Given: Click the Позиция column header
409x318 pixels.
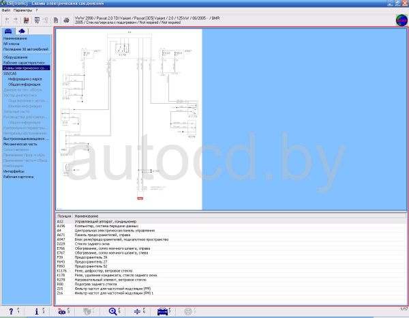Looking at the screenshot, I should coord(64,216).
